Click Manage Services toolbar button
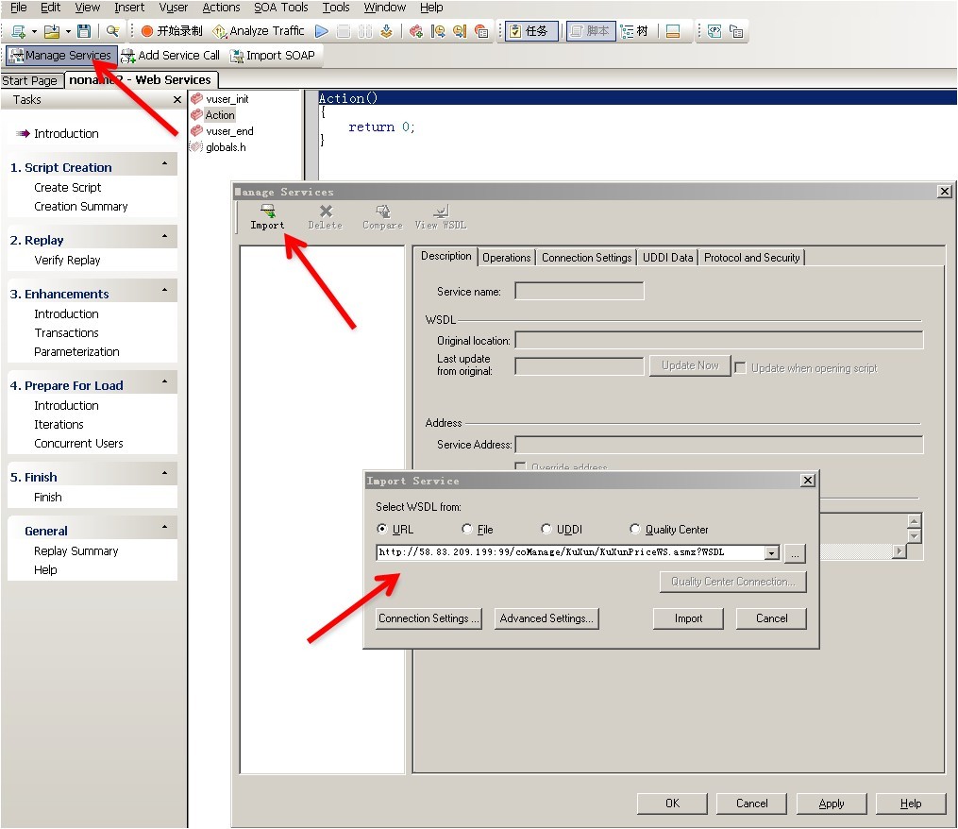The width and height of the screenshot is (958, 829). (60, 55)
